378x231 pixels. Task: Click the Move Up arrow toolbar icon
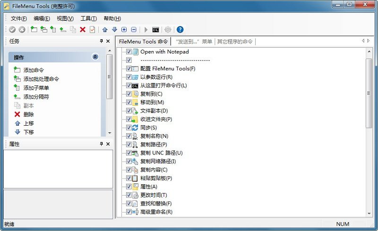[105, 29]
